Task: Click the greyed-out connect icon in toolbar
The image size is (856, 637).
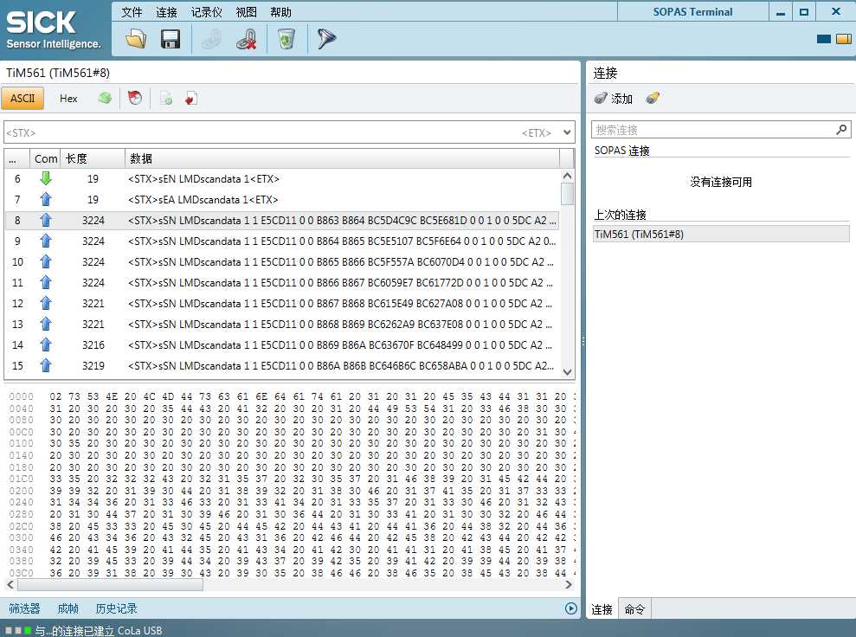Action: (x=211, y=39)
